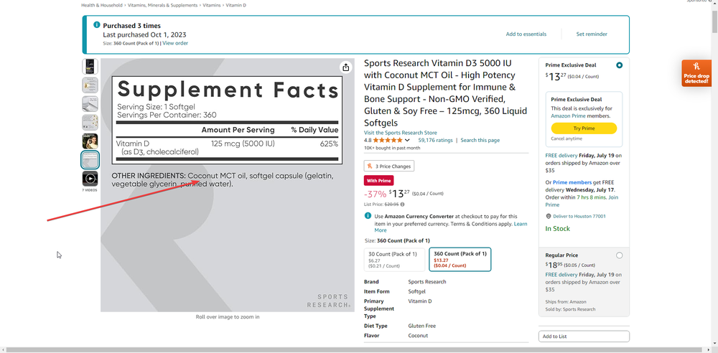The width and height of the screenshot is (718, 353).
Task: Click the Flavor value Coconut
Action: 418,336
